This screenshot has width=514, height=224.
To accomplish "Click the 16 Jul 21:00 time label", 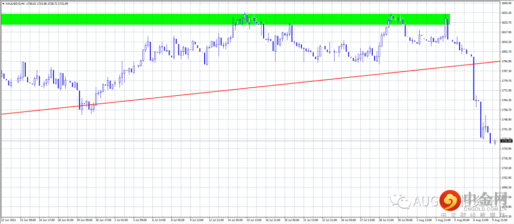I will (x=274, y=221).
